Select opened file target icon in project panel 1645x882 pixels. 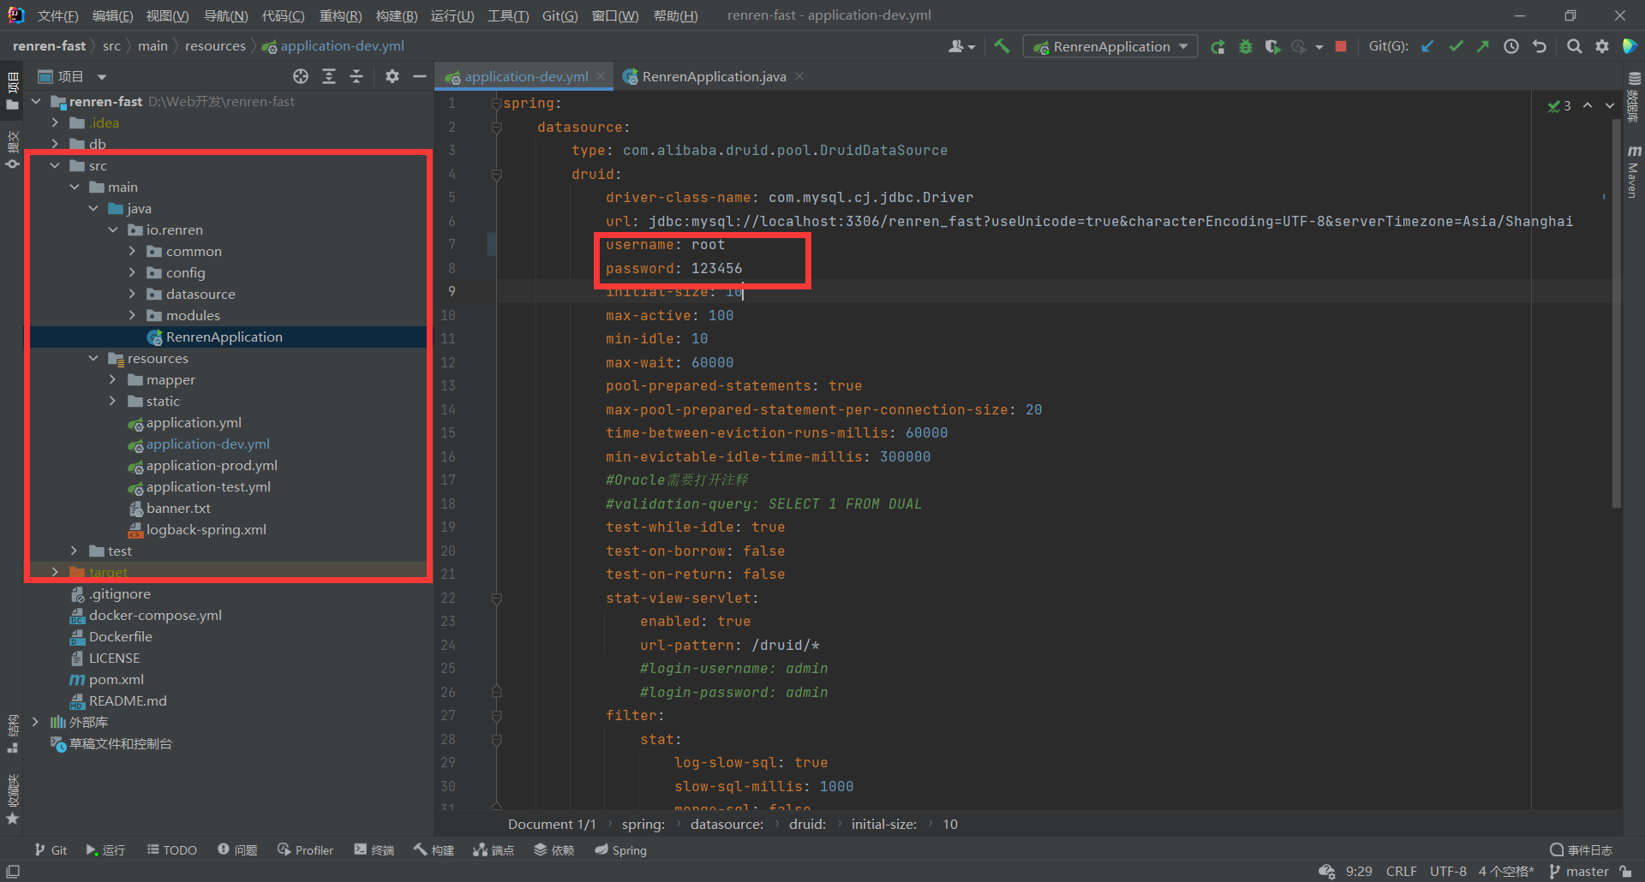click(301, 76)
